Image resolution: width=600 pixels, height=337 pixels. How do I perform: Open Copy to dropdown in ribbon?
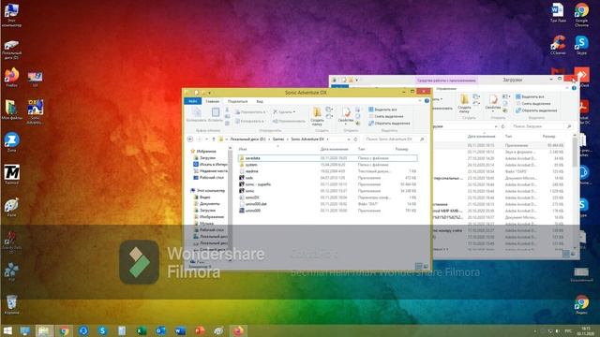(x=250, y=121)
